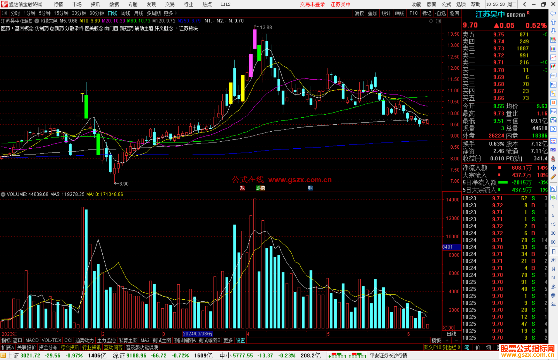Click the candlestick chart icon in sidebar
The width and height of the screenshot is (558, 360).
pyautogui.click(x=553, y=67)
